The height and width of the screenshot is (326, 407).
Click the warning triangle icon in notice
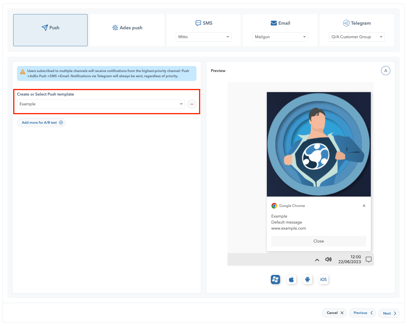click(23, 72)
